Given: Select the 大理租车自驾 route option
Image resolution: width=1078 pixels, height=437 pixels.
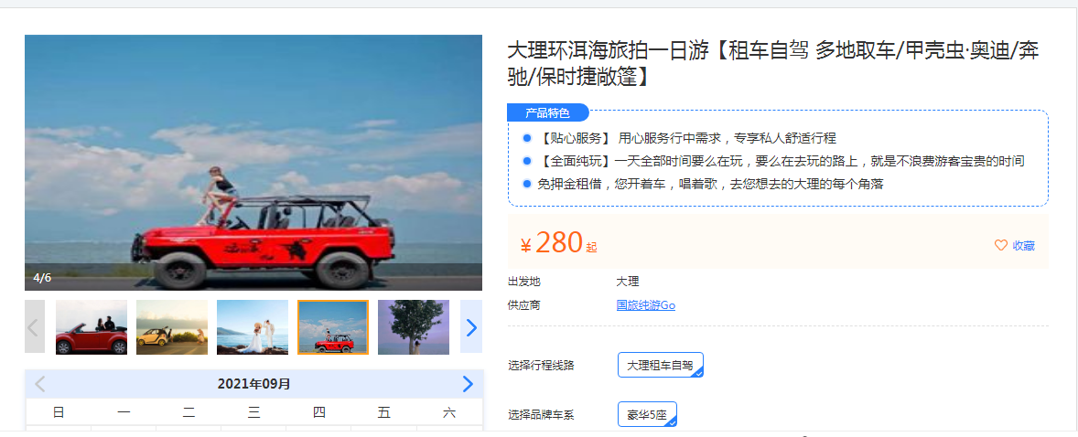Looking at the screenshot, I should [661, 365].
